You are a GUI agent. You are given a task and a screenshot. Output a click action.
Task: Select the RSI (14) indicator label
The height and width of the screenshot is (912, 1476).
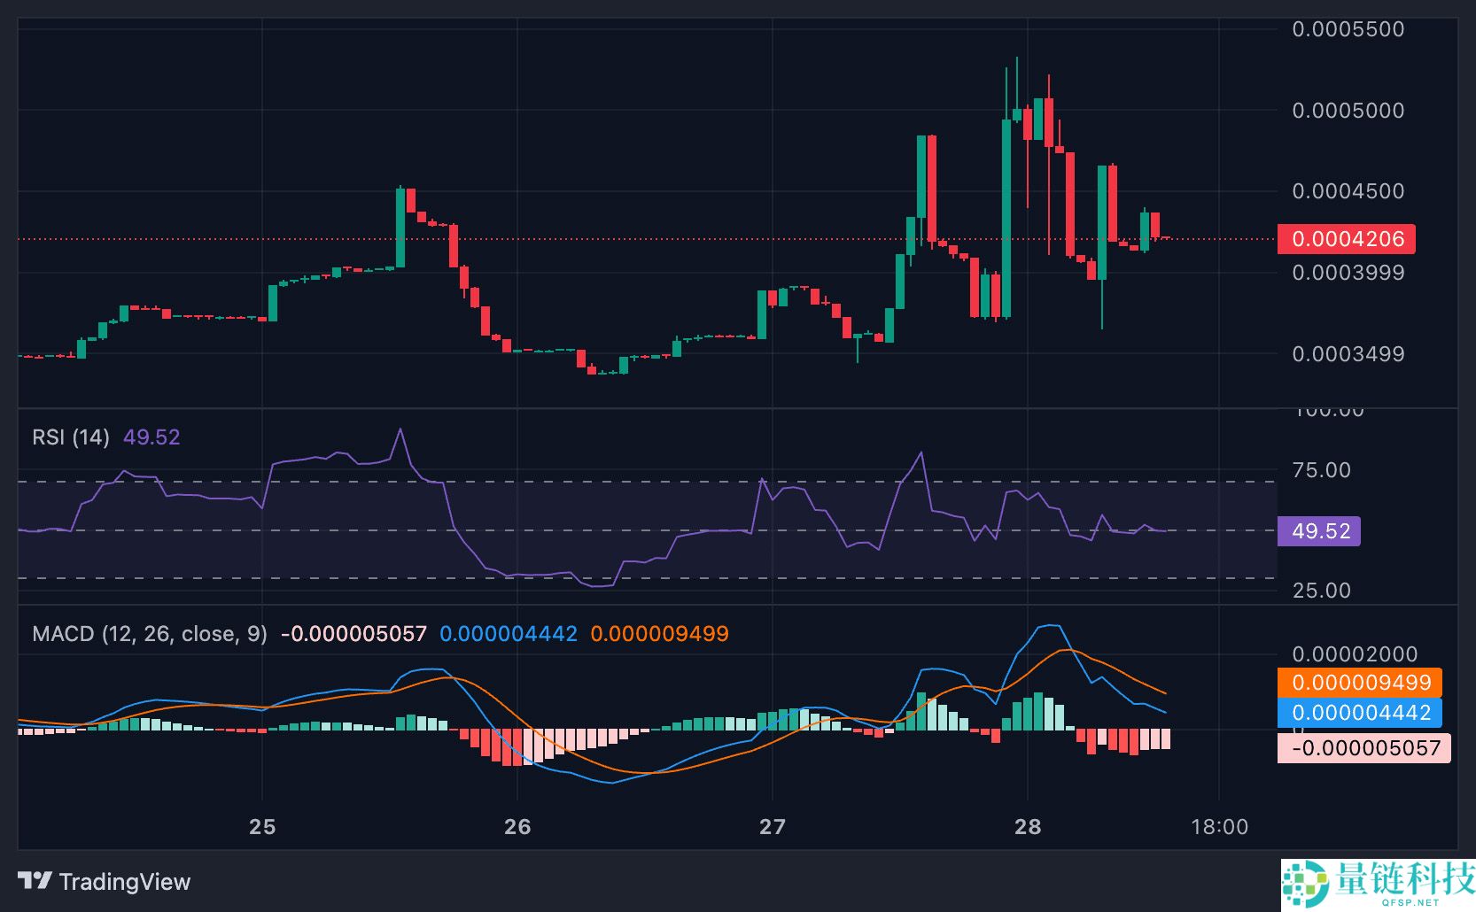coord(70,437)
